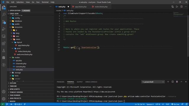This screenshot has width=189, height=106.
Task: Open editor more actions ellipsis
Action: point(186,7)
